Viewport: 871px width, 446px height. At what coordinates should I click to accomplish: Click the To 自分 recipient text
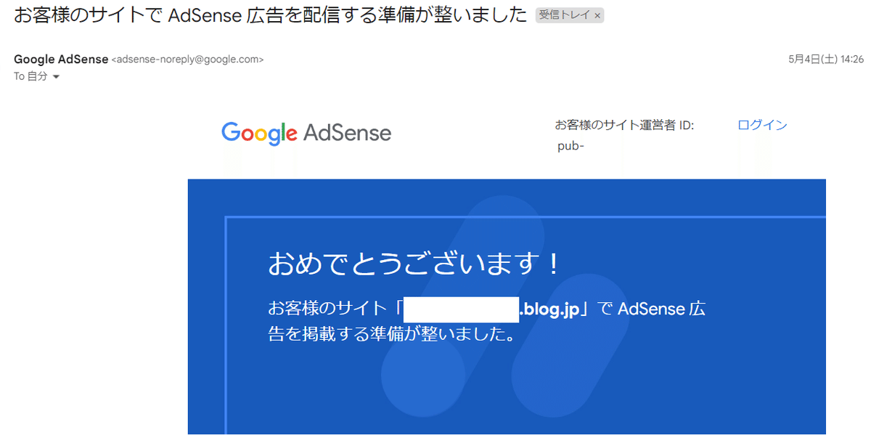[x=30, y=76]
